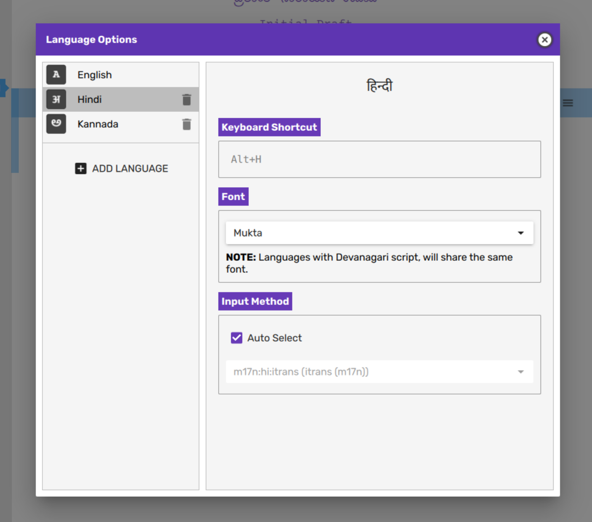This screenshot has height=522, width=592.
Task: Select English in the language list
Action: [x=95, y=75]
